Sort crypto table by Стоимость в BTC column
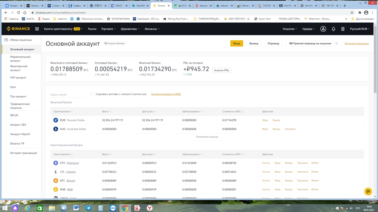The width and height of the screenshot is (378, 212). click(x=232, y=154)
